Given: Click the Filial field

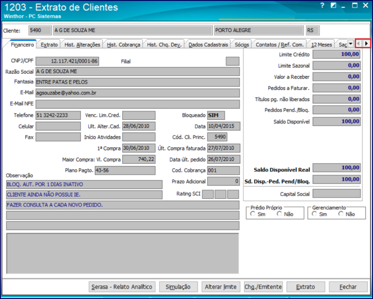Looking at the screenshot, I should point(232,61).
